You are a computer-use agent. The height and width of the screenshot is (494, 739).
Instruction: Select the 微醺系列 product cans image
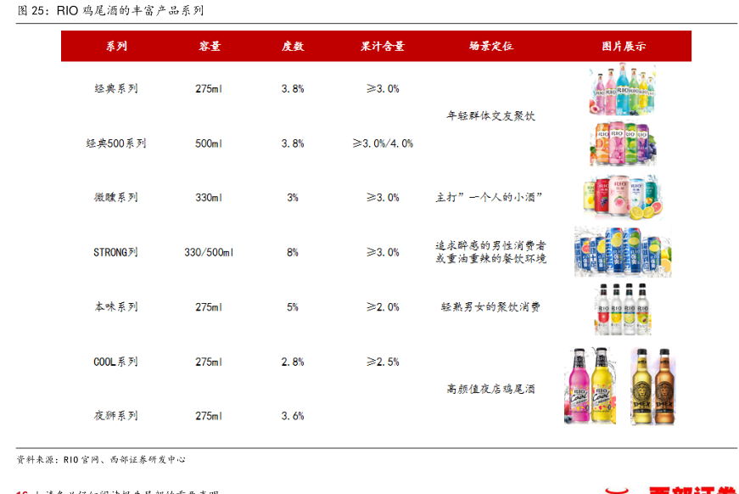click(623, 198)
